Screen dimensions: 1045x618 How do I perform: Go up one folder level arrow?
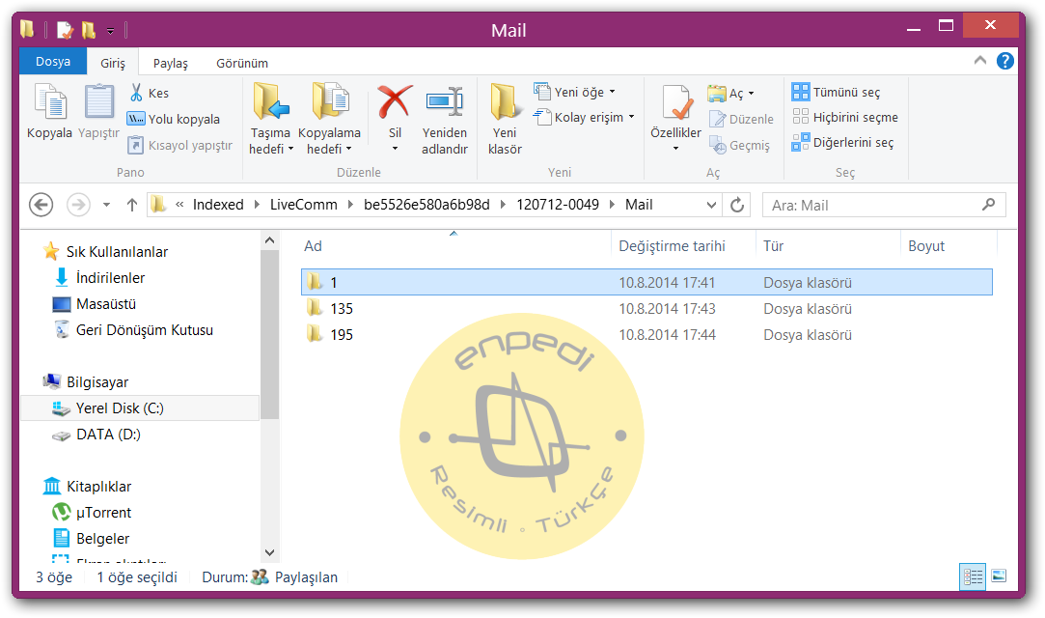(x=132, y=205)
